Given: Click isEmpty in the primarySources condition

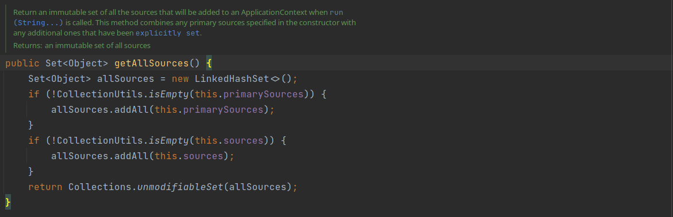Looking at the screenshot, I should pos(169,94).
